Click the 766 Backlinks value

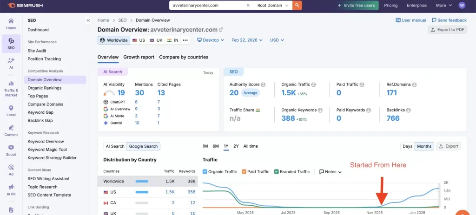click(393, 118)
